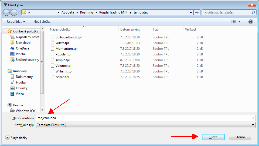Select the Popular.tpl file

click(x=63, y=54)
